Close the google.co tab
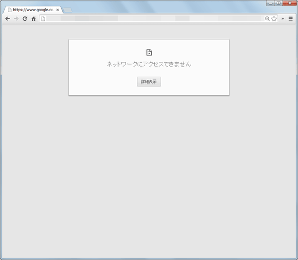298x260 pixels. 57,10
